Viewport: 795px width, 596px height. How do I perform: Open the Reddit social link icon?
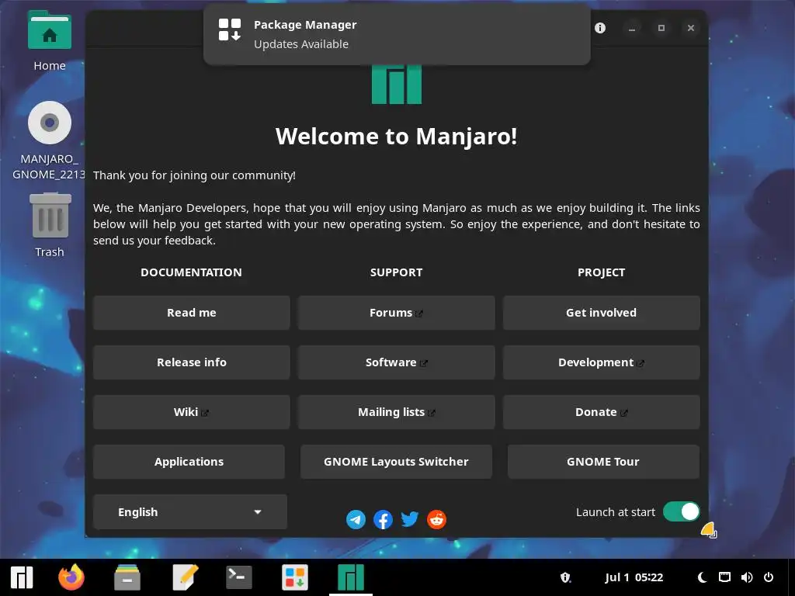pos(436,519)
